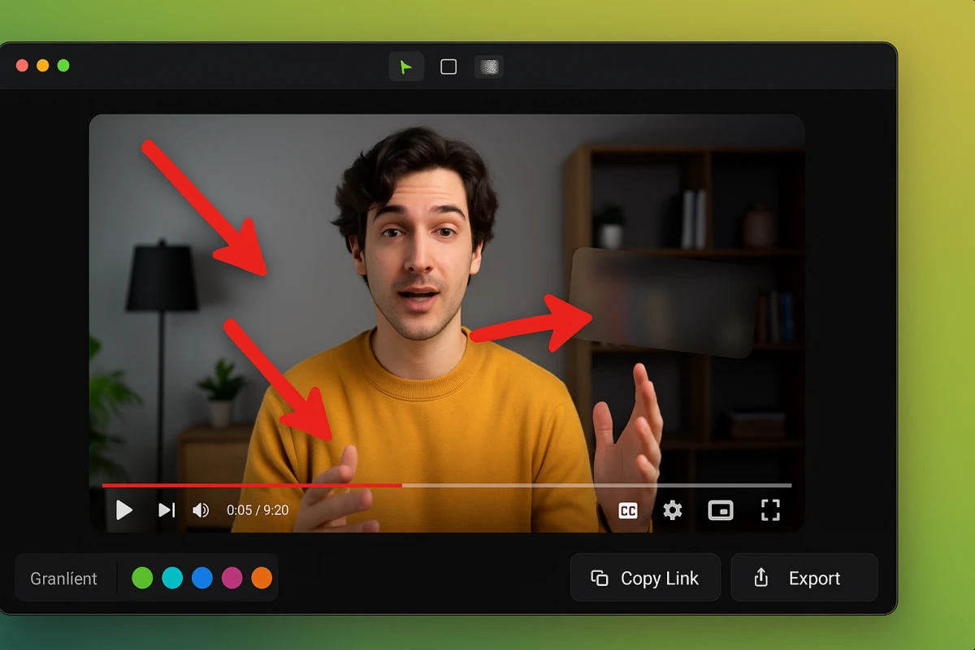This screenshot has width=975, height=650.
Task: Choose the teal gradient swatch
Action: tap(172, 578)
